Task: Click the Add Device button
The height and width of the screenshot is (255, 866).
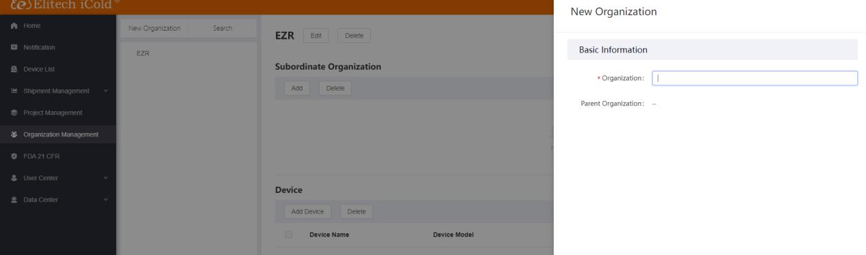Action: [308, 211]
